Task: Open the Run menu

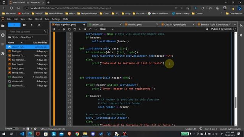Action: click(30, 19)
